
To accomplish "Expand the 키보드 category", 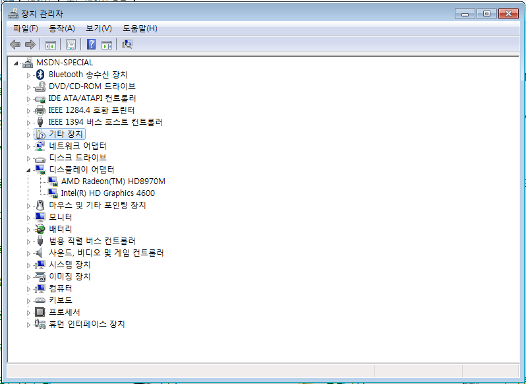I will click(28, 300).
